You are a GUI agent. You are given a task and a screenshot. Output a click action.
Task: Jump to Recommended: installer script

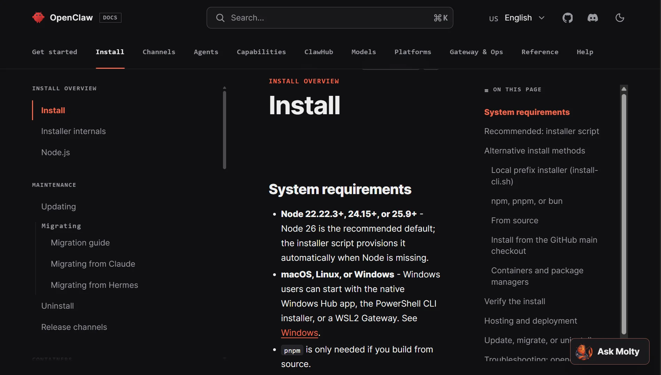(x=541, y=131)
